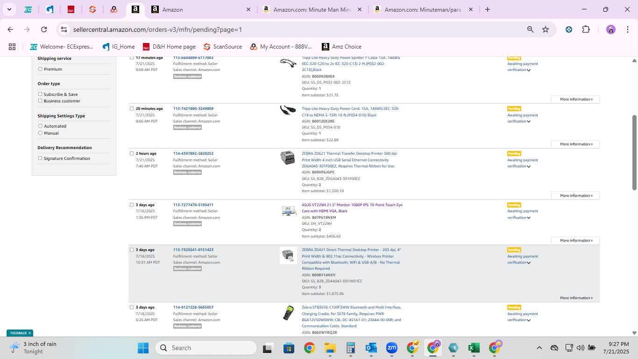Open order 114-9121228-5685057
The image size is (638, 359).
click(193, 307)
